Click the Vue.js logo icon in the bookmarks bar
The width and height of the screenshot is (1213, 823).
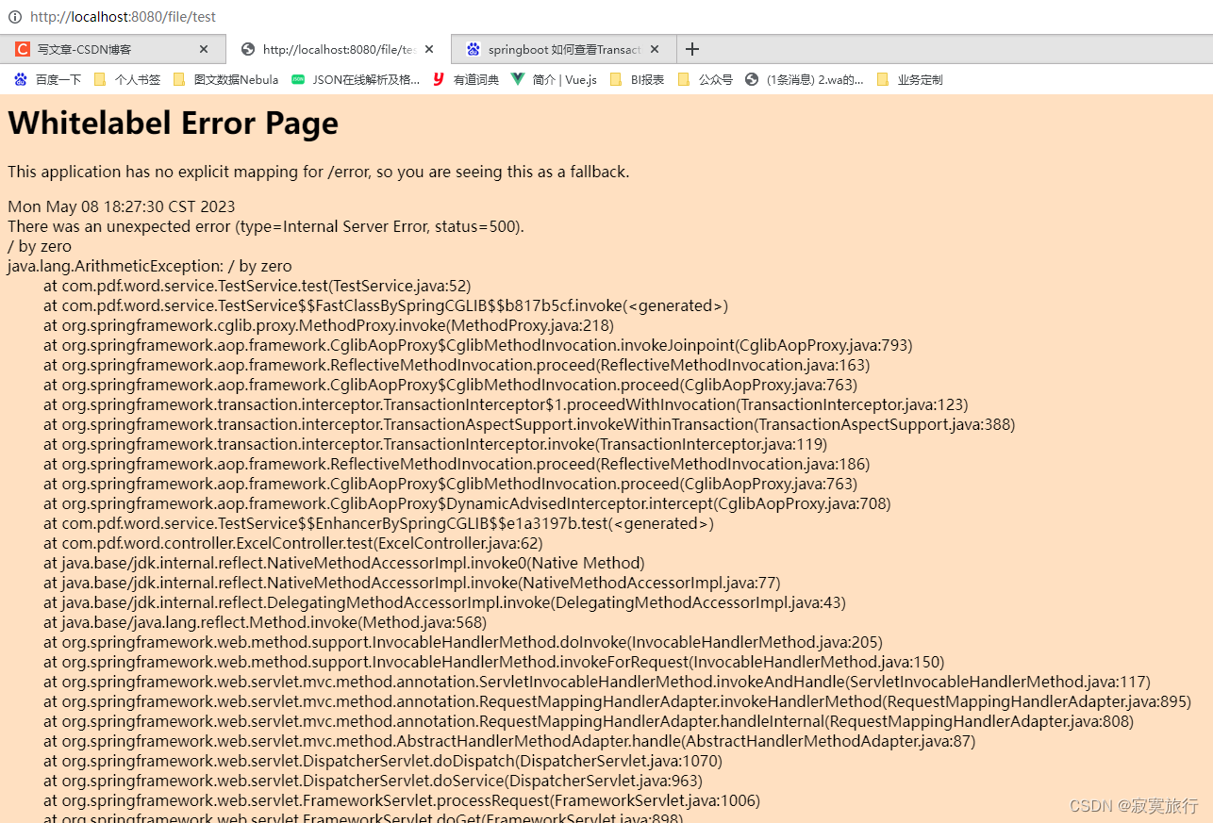[518, 80]
